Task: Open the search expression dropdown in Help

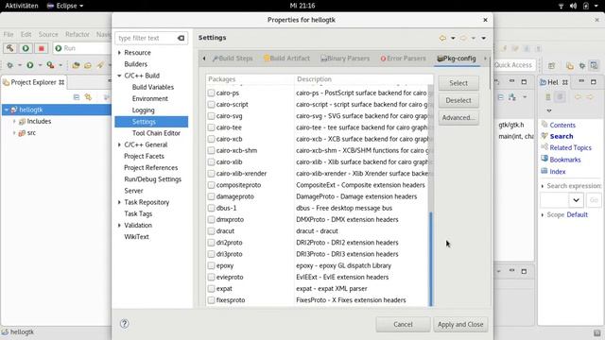Action: 576,200
